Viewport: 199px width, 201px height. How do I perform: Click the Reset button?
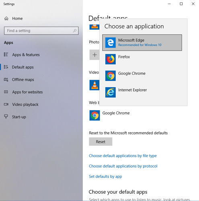pyautogui.click(x=101, y=142)
